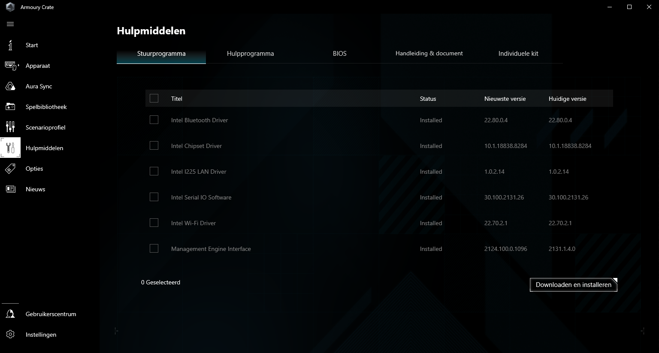Image resolution: width=659 pixels, height=353 pixels.
Task: Check the Management Engine Interface checkbox
Action: point(154,249)
